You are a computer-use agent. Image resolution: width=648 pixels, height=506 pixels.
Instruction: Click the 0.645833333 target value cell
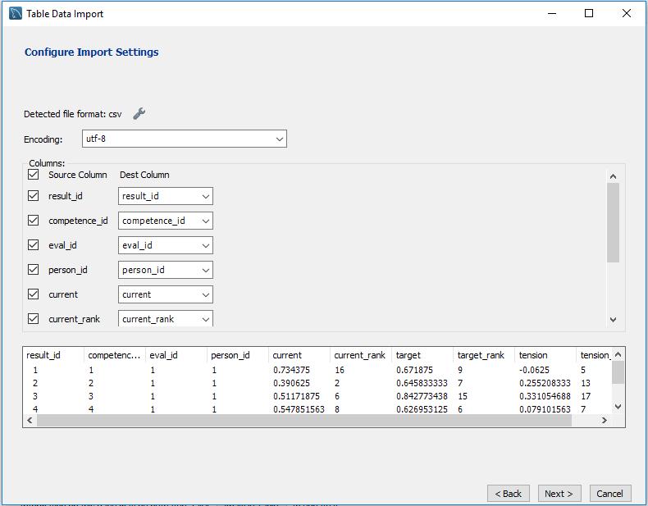(x=422, y=383)
